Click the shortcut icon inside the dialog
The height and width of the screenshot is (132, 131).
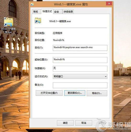(38, 20)
